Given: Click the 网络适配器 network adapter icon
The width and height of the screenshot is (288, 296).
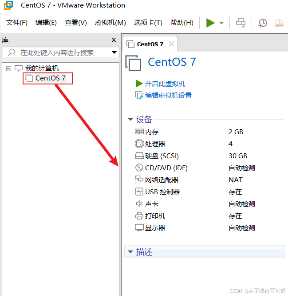Looking at the screenshot, I should [x=139, y=180].
